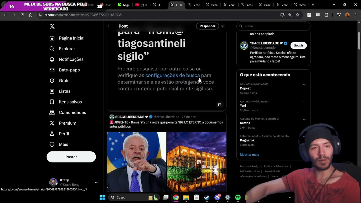Open Notificações from the sidebar
Image resolution: width=361 pixels, height=203 pixels.
pyautogui.click(x=66, y=59)
